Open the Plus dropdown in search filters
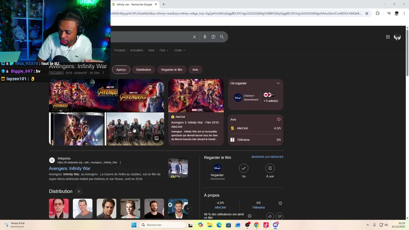The height and width of the screenshot is (230, 409). [x=164, y=50]
